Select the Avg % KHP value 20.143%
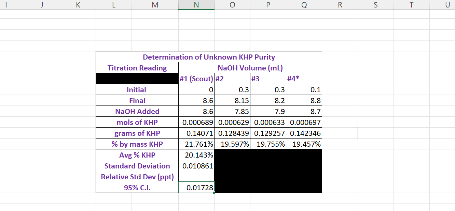This screenshot has height=211, width=455. tap(196, 155)
